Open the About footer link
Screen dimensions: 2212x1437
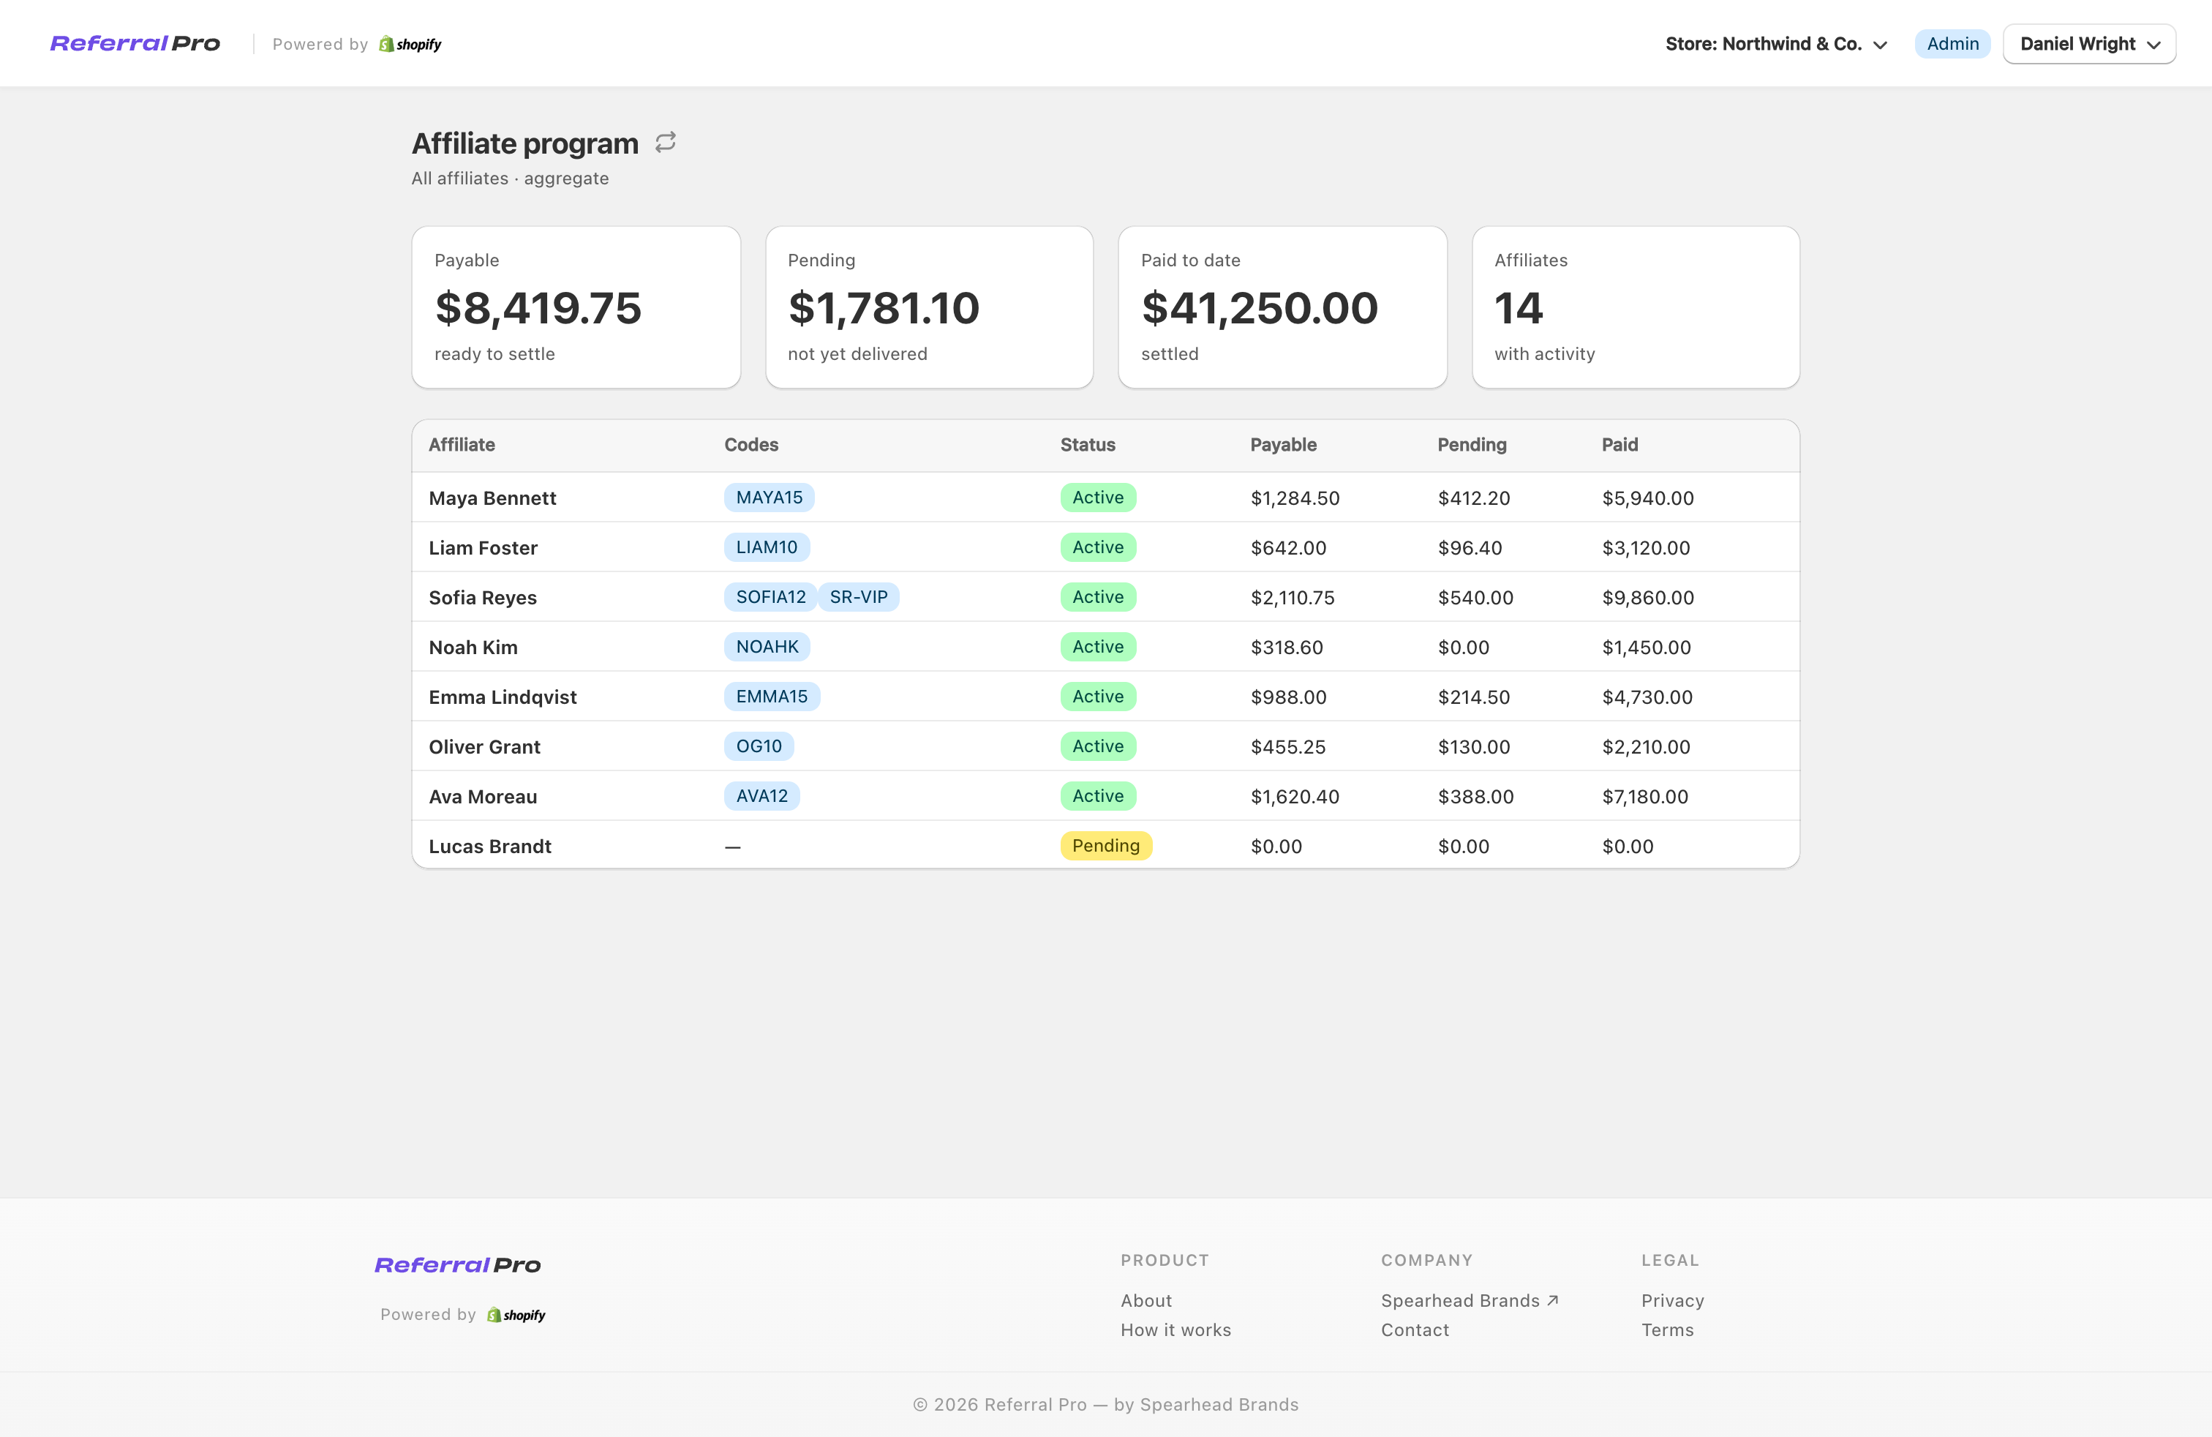pyautogui.click(x=1146, y=1300)
